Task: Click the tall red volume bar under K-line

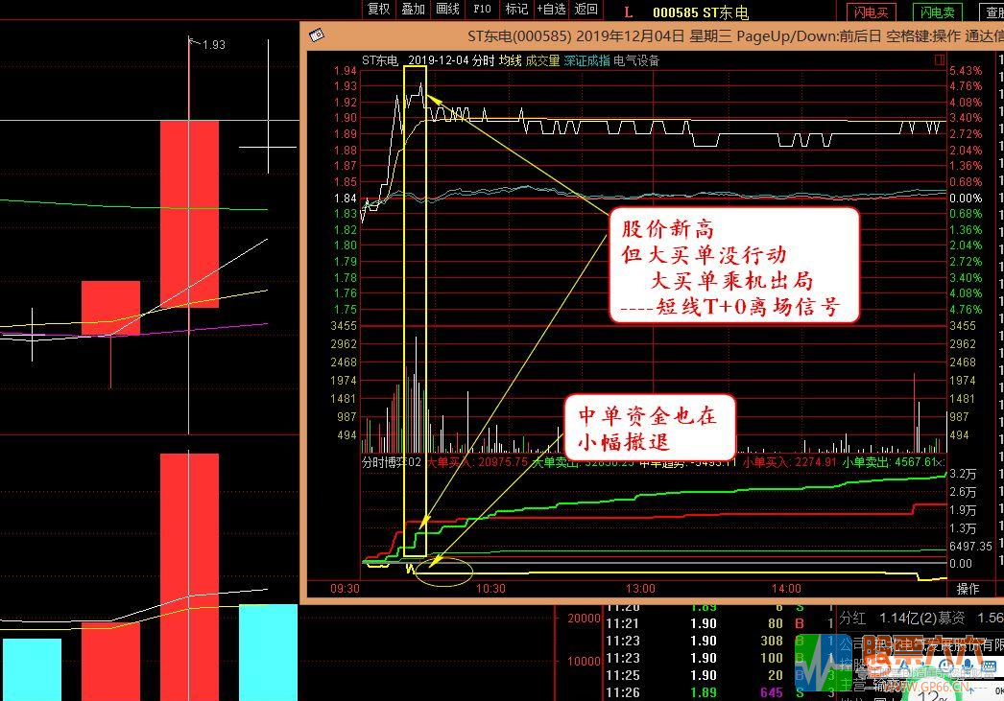Action: point(189,577)
